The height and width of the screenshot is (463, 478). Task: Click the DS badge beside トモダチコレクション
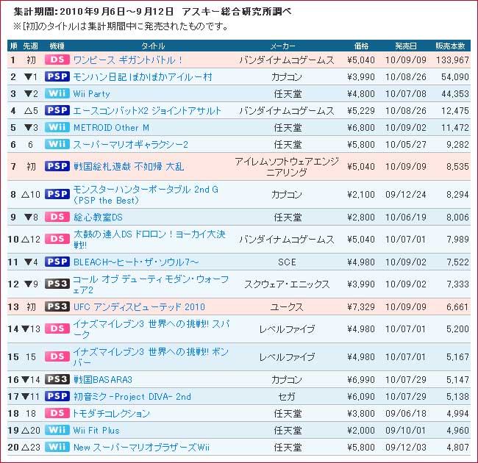click(57, 413)
